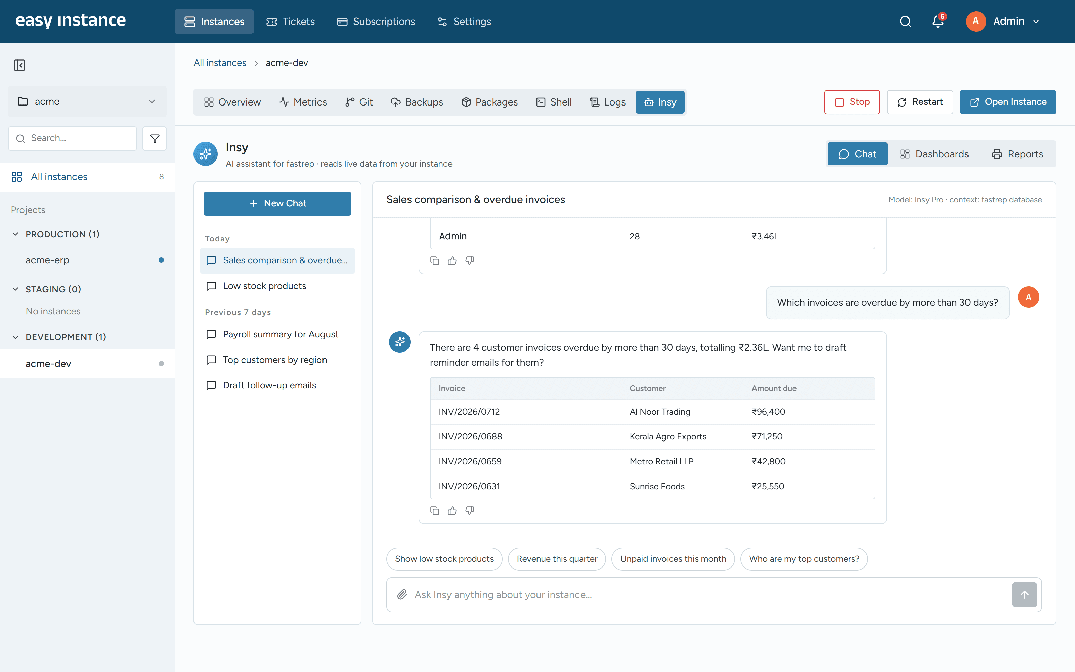Collapse the DEVELOPMENT (1) group
This screenshot has height=672, width=1075.
[x=15, y=337]
